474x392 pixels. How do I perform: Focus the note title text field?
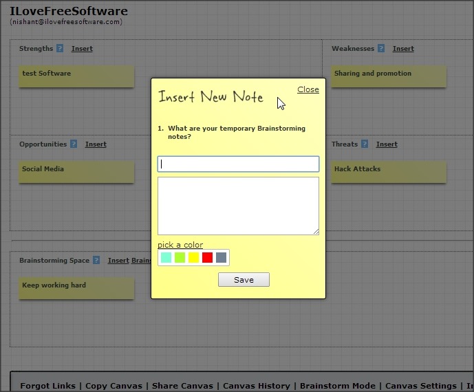pos(238,164)
